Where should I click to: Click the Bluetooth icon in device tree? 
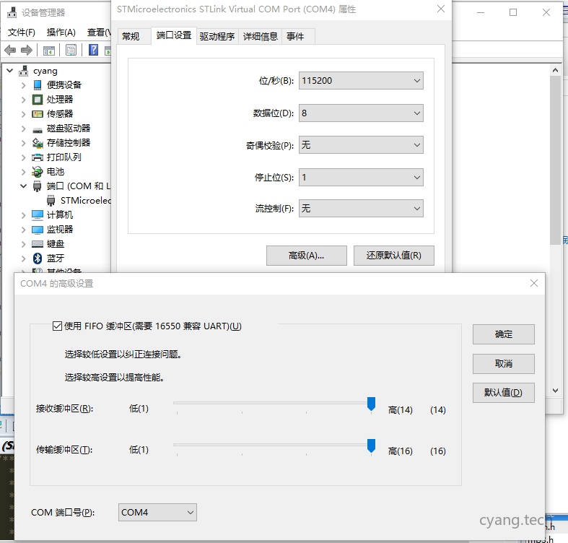coord(38,258)
